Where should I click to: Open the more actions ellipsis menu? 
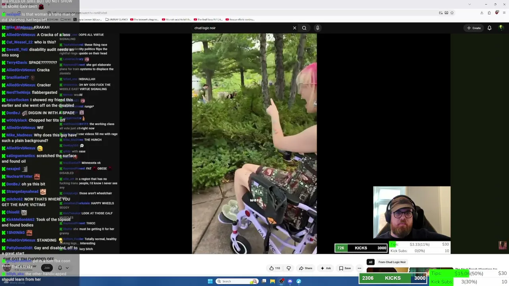coord(359,268)
